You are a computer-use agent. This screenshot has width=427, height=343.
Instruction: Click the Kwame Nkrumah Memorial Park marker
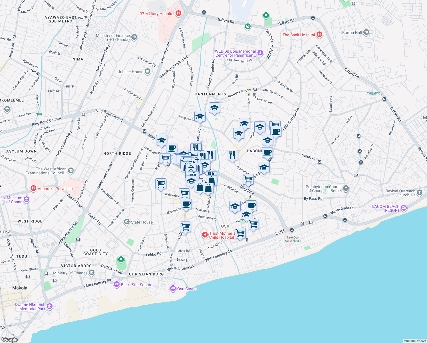coord(49,306)
